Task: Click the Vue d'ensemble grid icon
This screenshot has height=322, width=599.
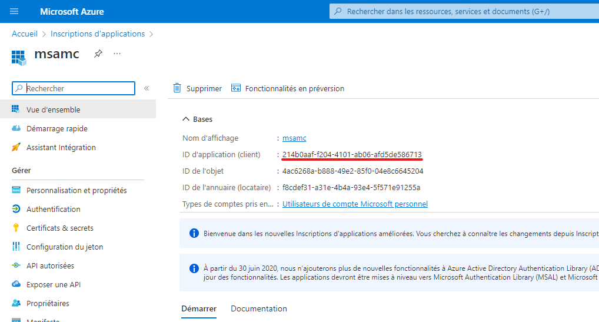Action: pyautogui.click(x=16, y=109)
